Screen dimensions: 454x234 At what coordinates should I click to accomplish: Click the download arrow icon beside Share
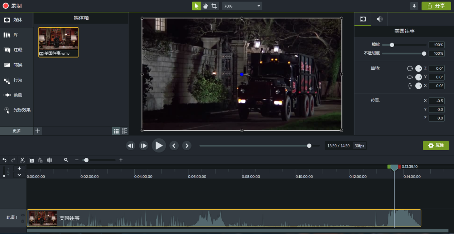(414, 6)
